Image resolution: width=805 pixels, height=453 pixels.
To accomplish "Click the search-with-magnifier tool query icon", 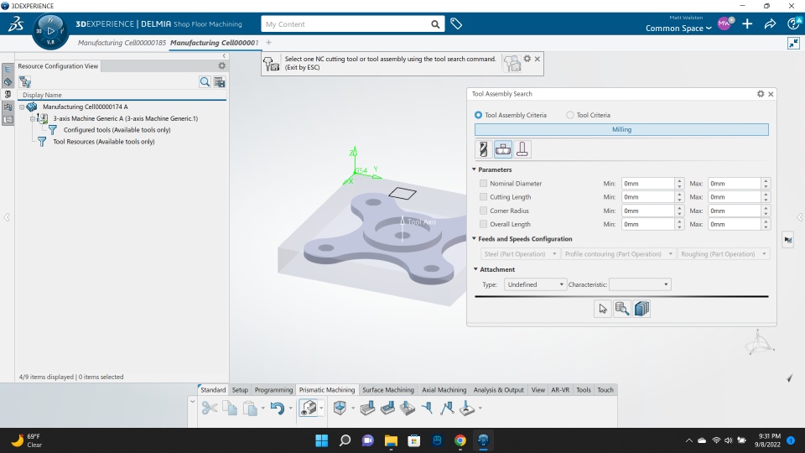I will 622,309.
